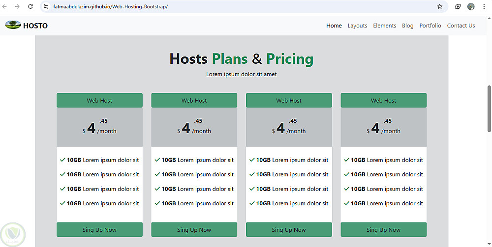
Task: Open the browser three-dot menu
Action: 484,7
